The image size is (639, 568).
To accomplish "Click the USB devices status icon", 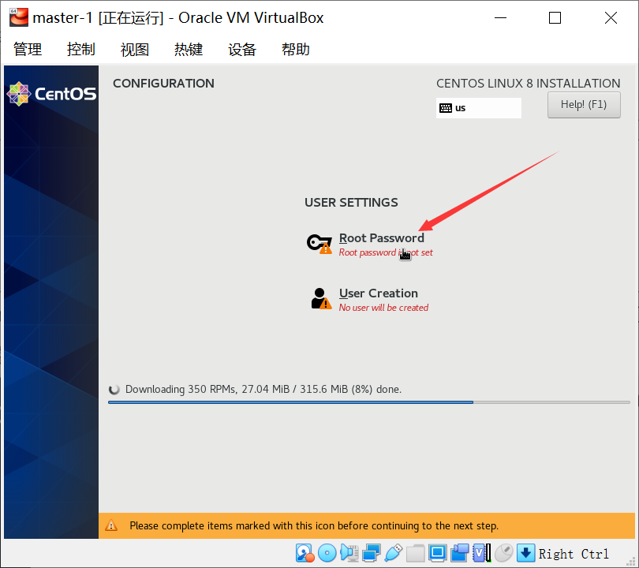I will (394, 553).
